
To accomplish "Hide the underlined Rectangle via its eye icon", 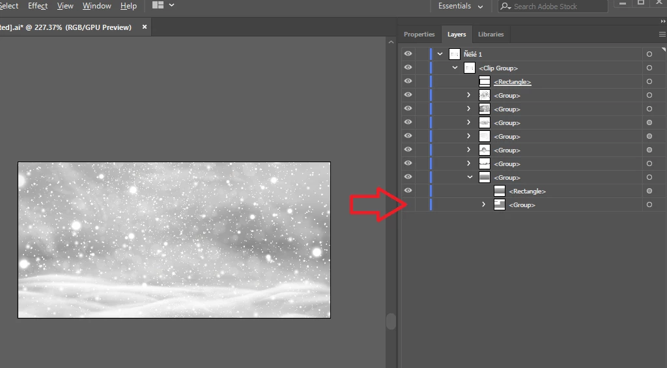I will [408, 81].
